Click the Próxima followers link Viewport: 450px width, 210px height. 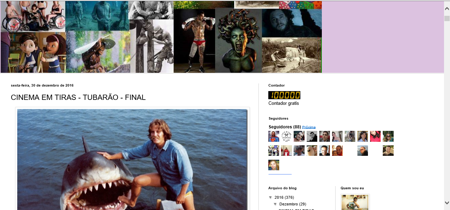(x=309, y=127)
